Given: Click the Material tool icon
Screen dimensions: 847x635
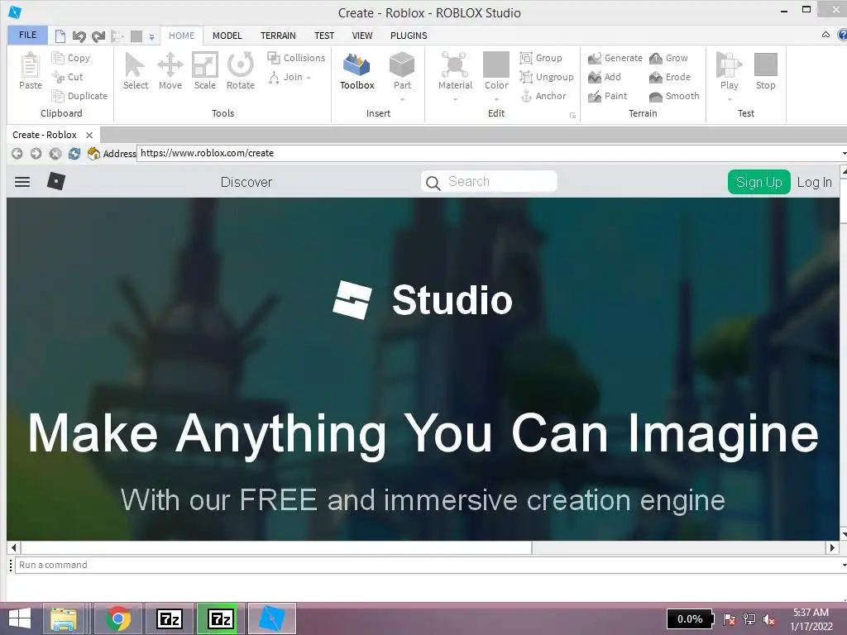Looking at the screenshot, I should pos(455,64).
